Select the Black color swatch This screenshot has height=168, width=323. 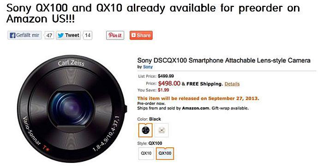(145, 130)
